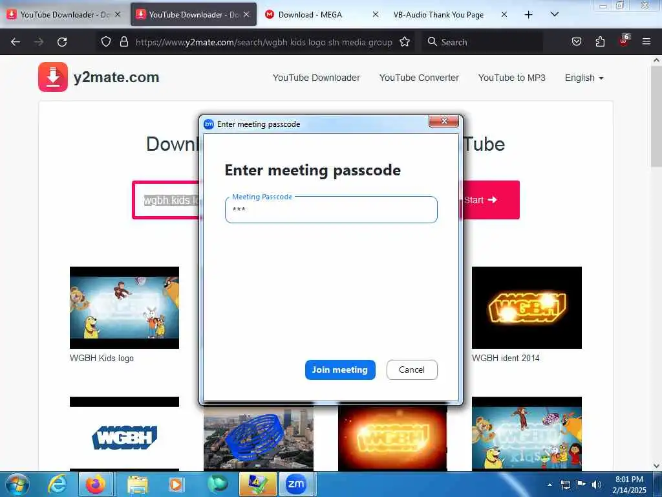
Task: View site security padlock info
Action: point(123,42)
